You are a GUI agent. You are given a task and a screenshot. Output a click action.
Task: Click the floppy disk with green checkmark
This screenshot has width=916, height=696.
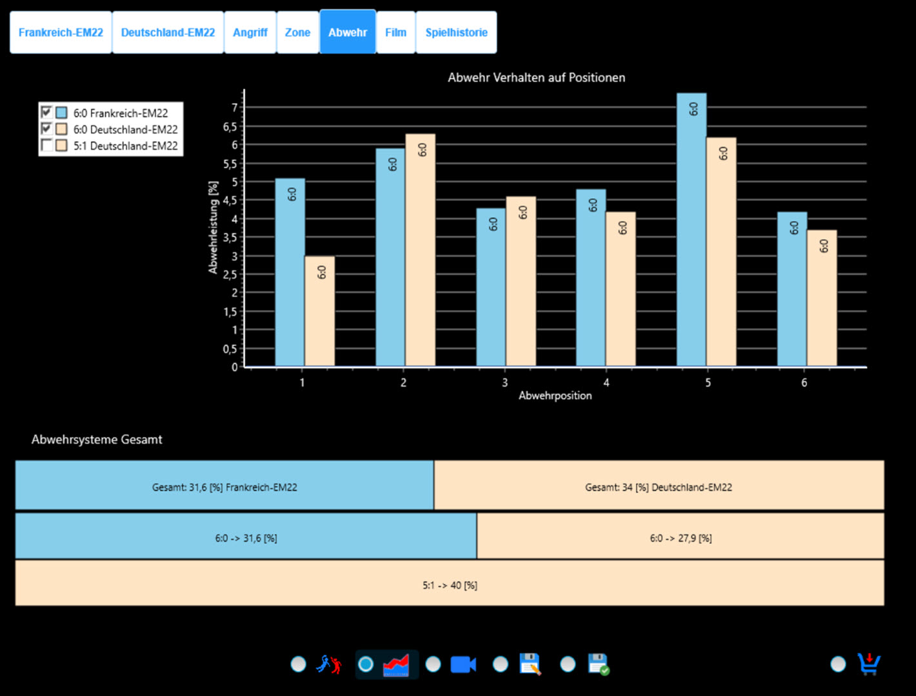(598, 664)
